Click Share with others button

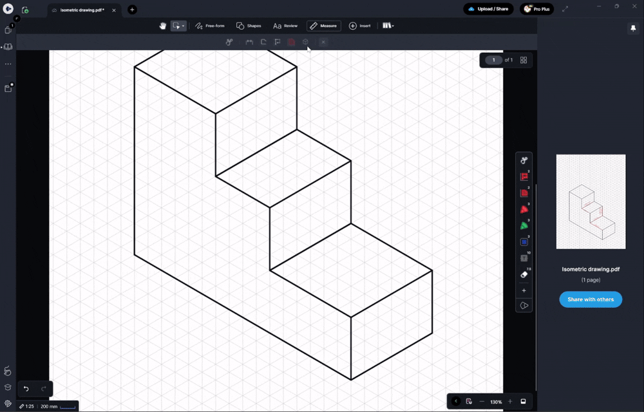click(591, 299)
